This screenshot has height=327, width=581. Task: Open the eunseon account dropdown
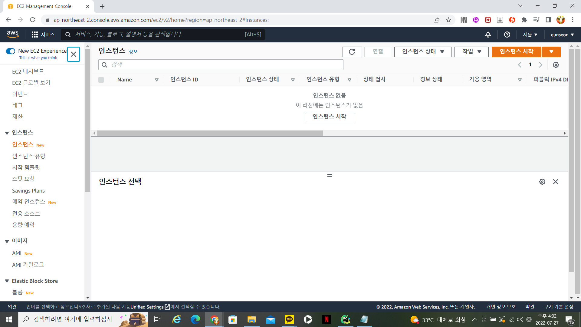pyautogui.click(x=563, y=35)
